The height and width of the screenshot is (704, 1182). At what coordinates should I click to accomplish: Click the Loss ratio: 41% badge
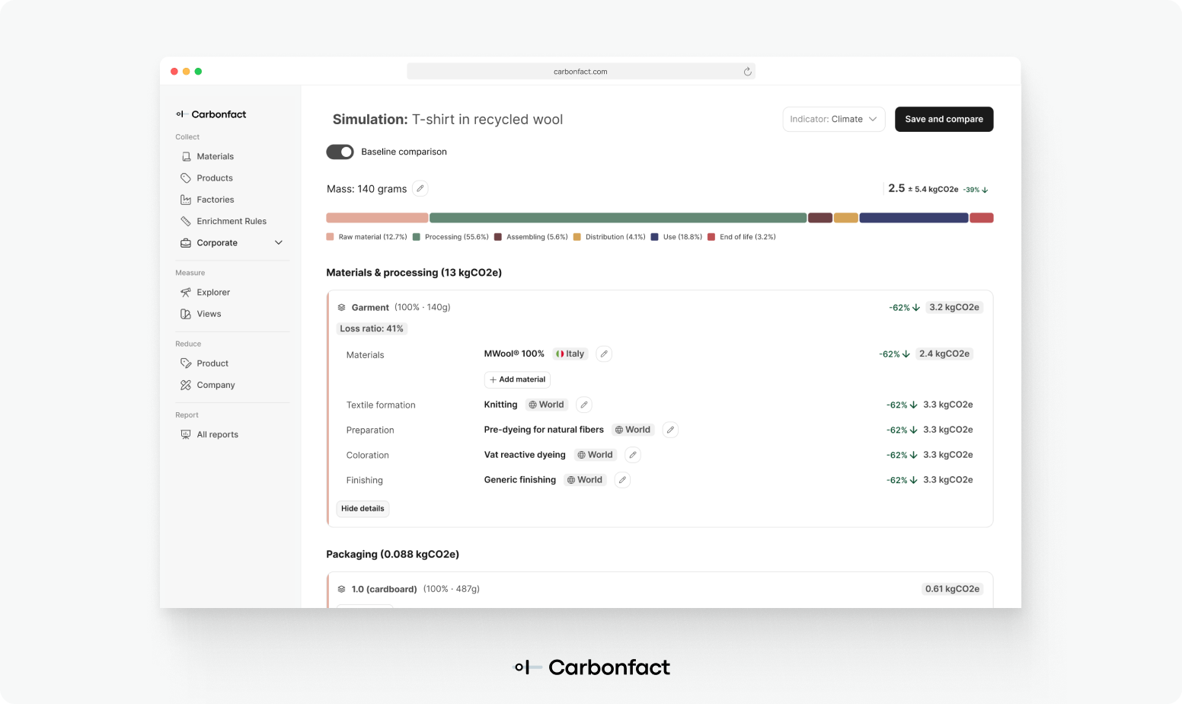click(x=372, y=328)
